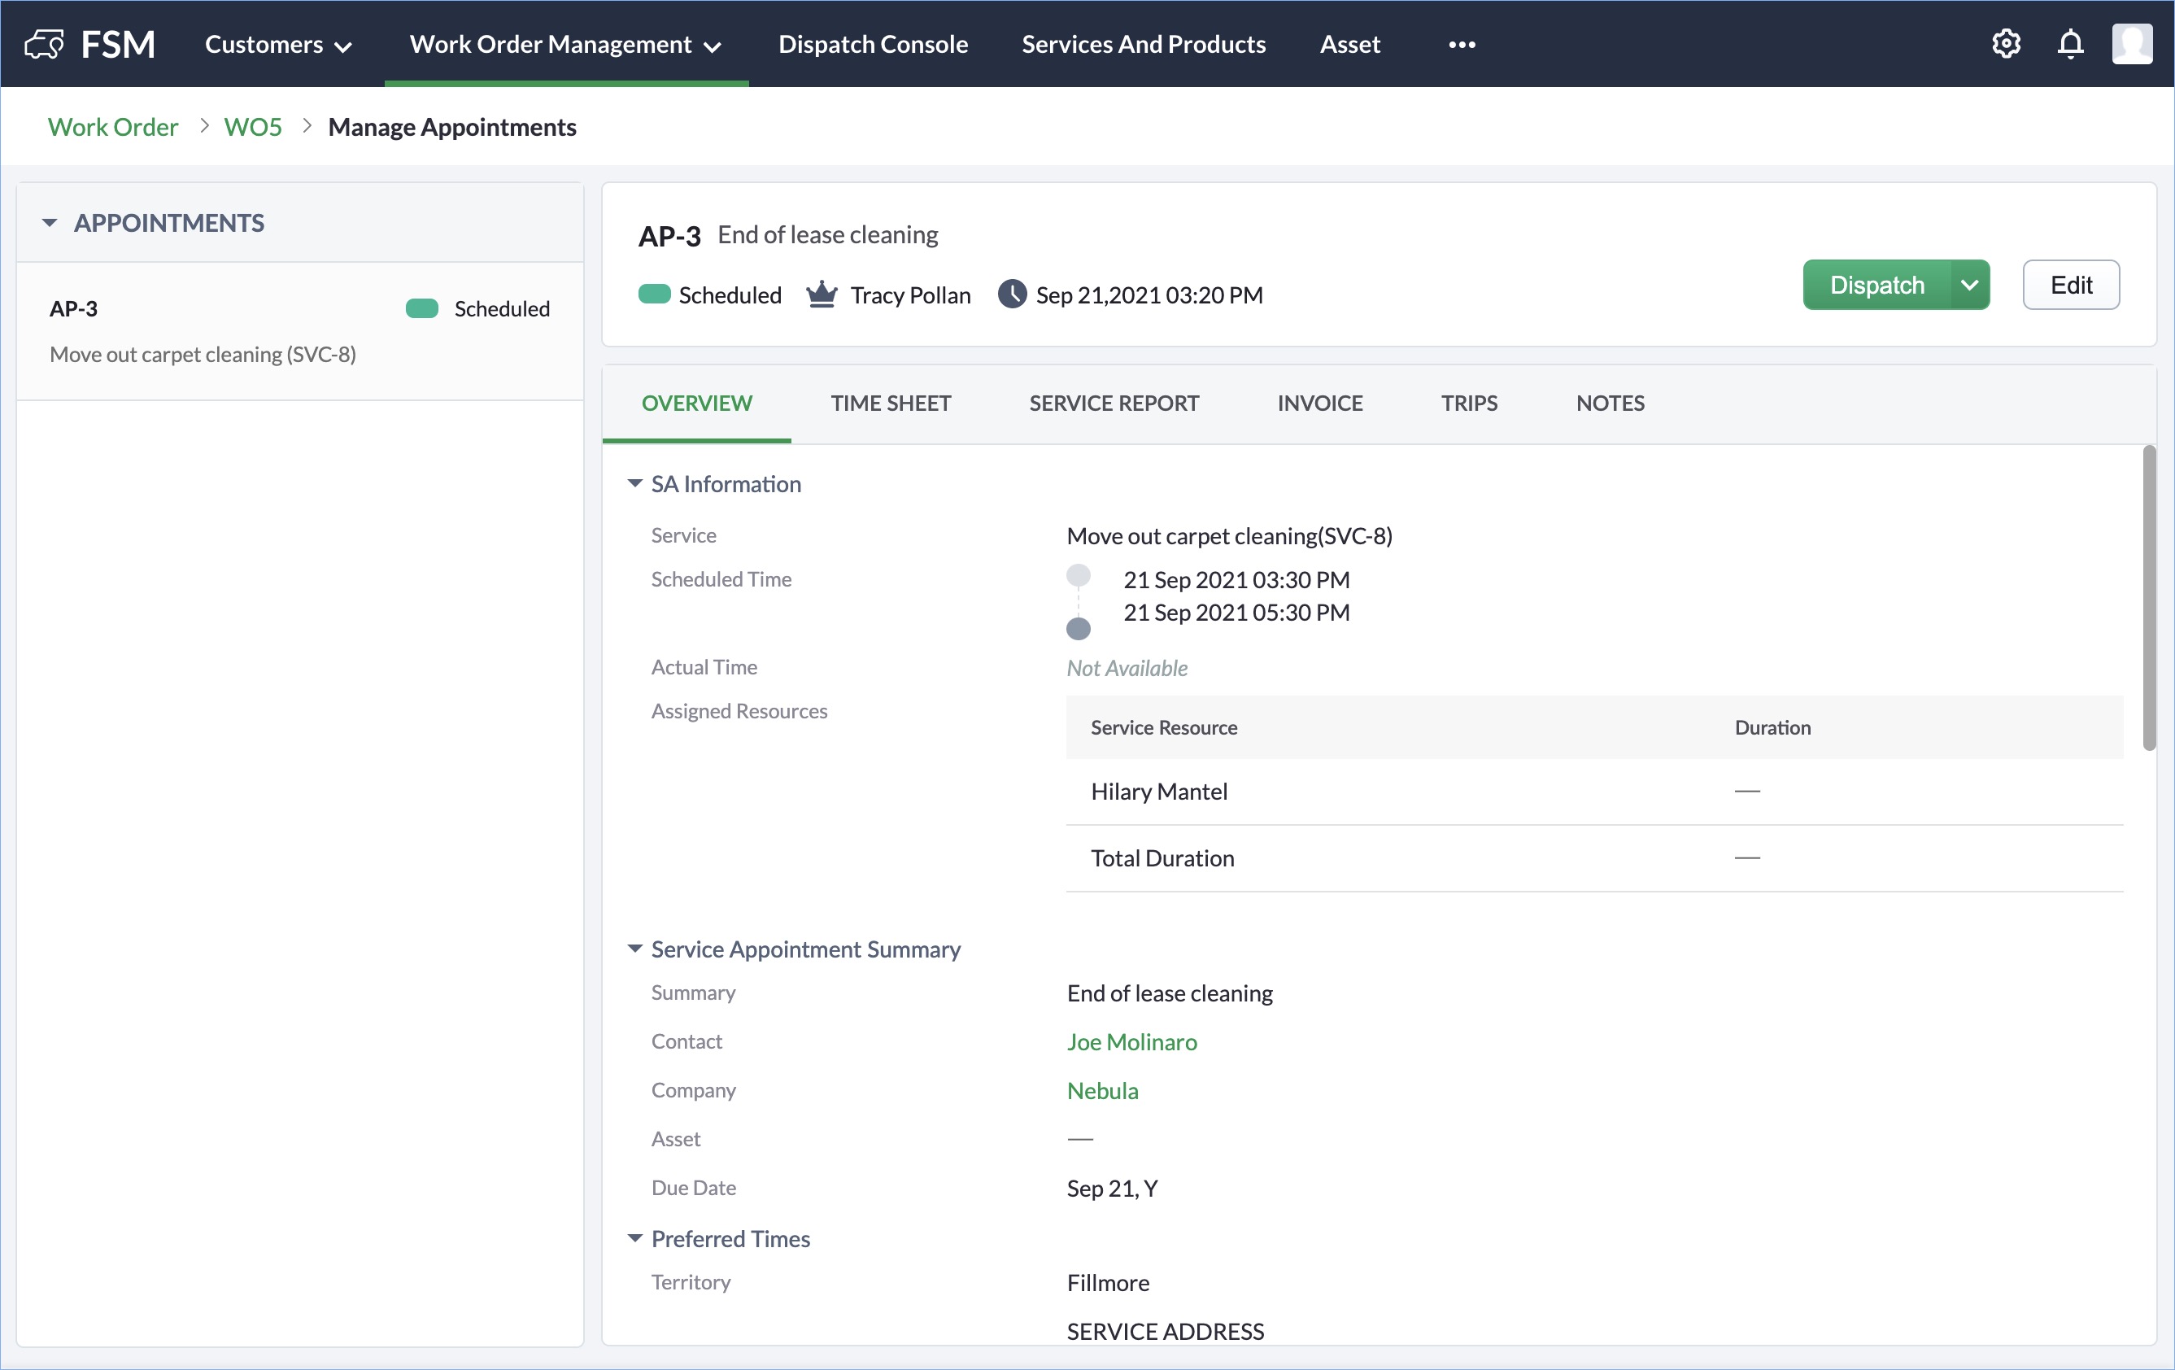Image resolution: width=2175 pixels, height=1370 pixels.
Task: Click the clock icon near Sep 21 date
Action: [x=1012, y=295]
